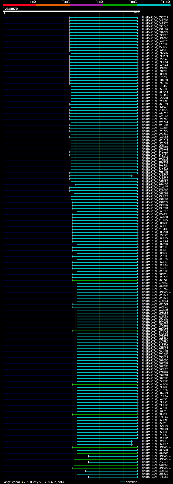This screenshot has width=173, height=484.
Task: Select hit label UniRef100_A1D489
Action: point(155,229)
